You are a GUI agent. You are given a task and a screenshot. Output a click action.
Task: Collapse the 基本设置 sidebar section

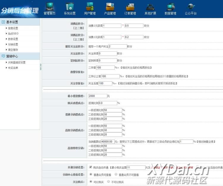[x=12, y=22]
